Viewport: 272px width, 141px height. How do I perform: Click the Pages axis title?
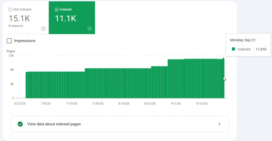point(11,51)
